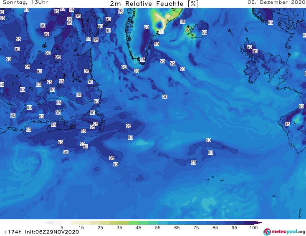The height and width of the screenshot is (236, 306).
Task: Click the meteopool round logo icon
Action: click(267, 232)
